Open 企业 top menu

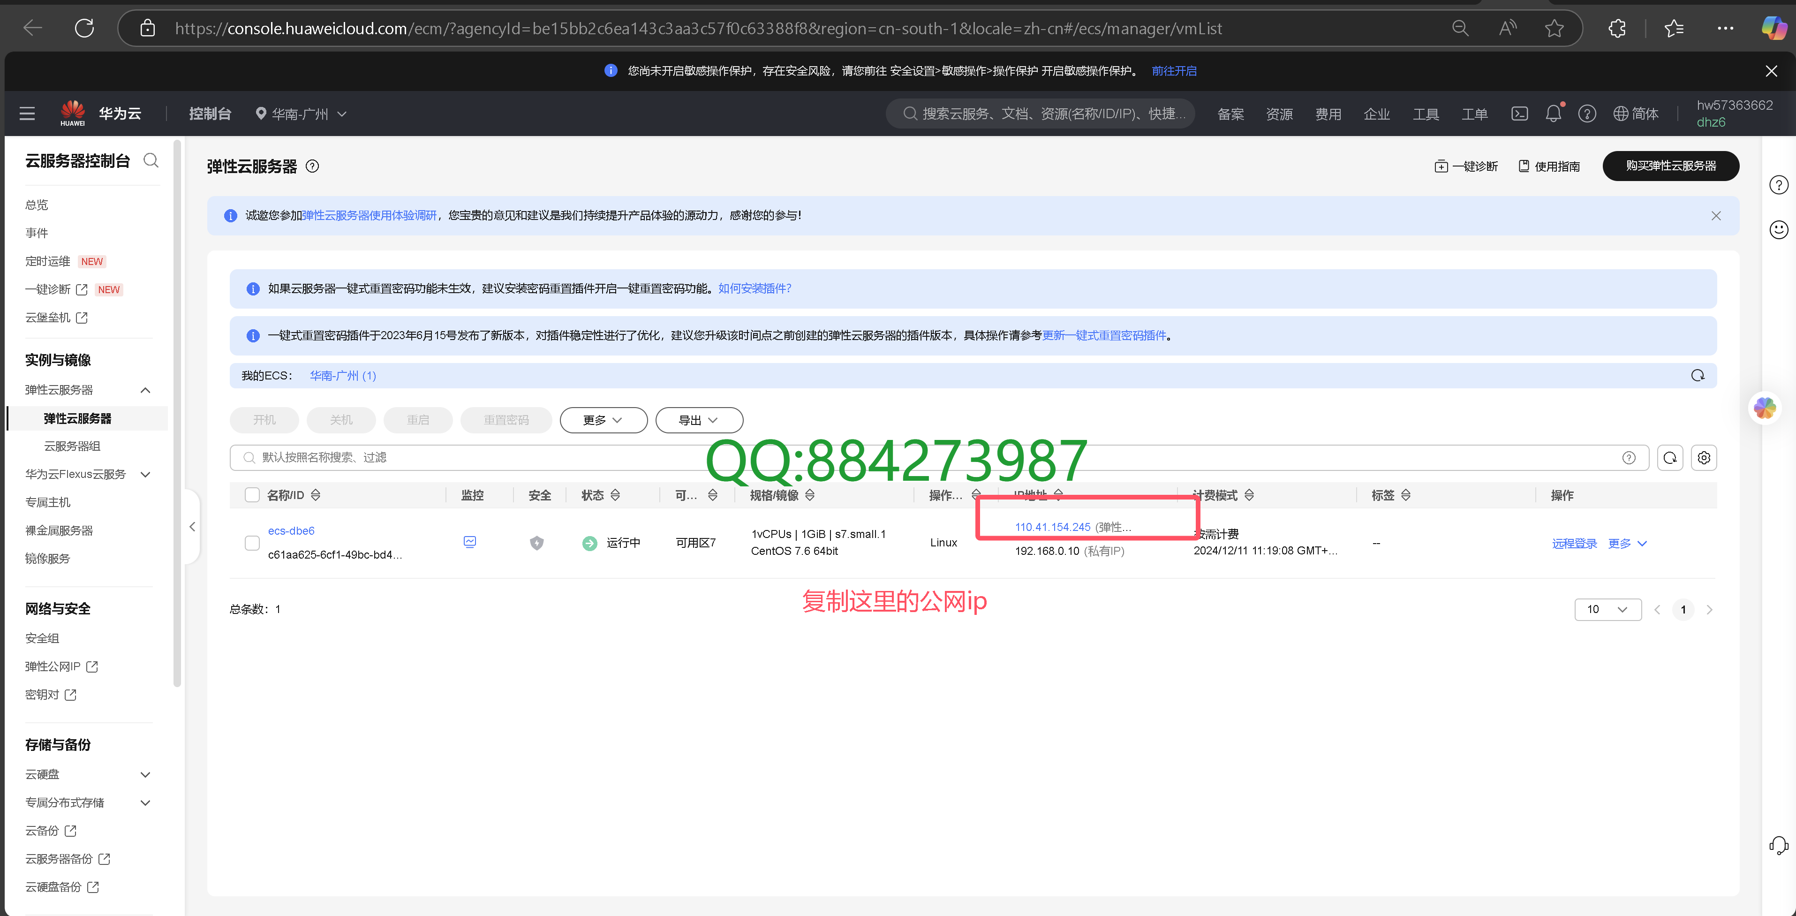tap(1377, 114)
